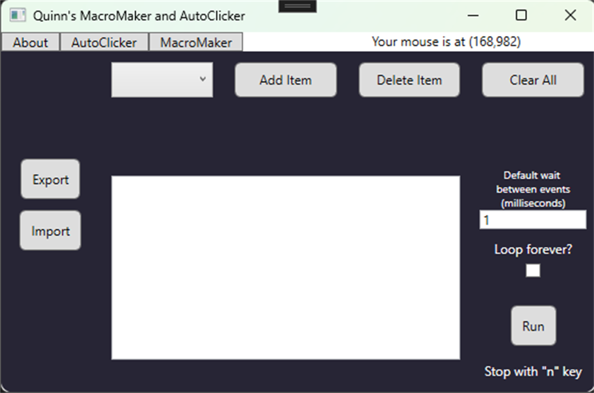Click the black widget at the top of screen
Screen dimensions: 594x393
tap(298, 5)
